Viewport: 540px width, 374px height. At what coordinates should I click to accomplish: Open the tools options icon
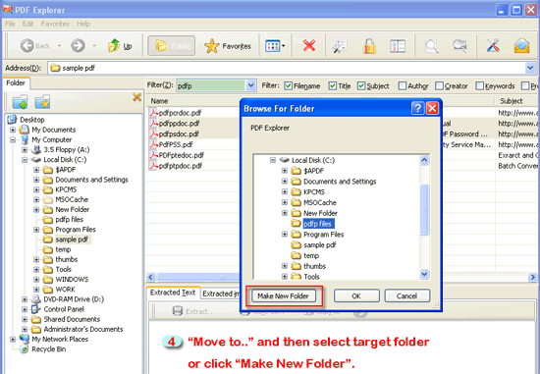[x=493, y=46]
